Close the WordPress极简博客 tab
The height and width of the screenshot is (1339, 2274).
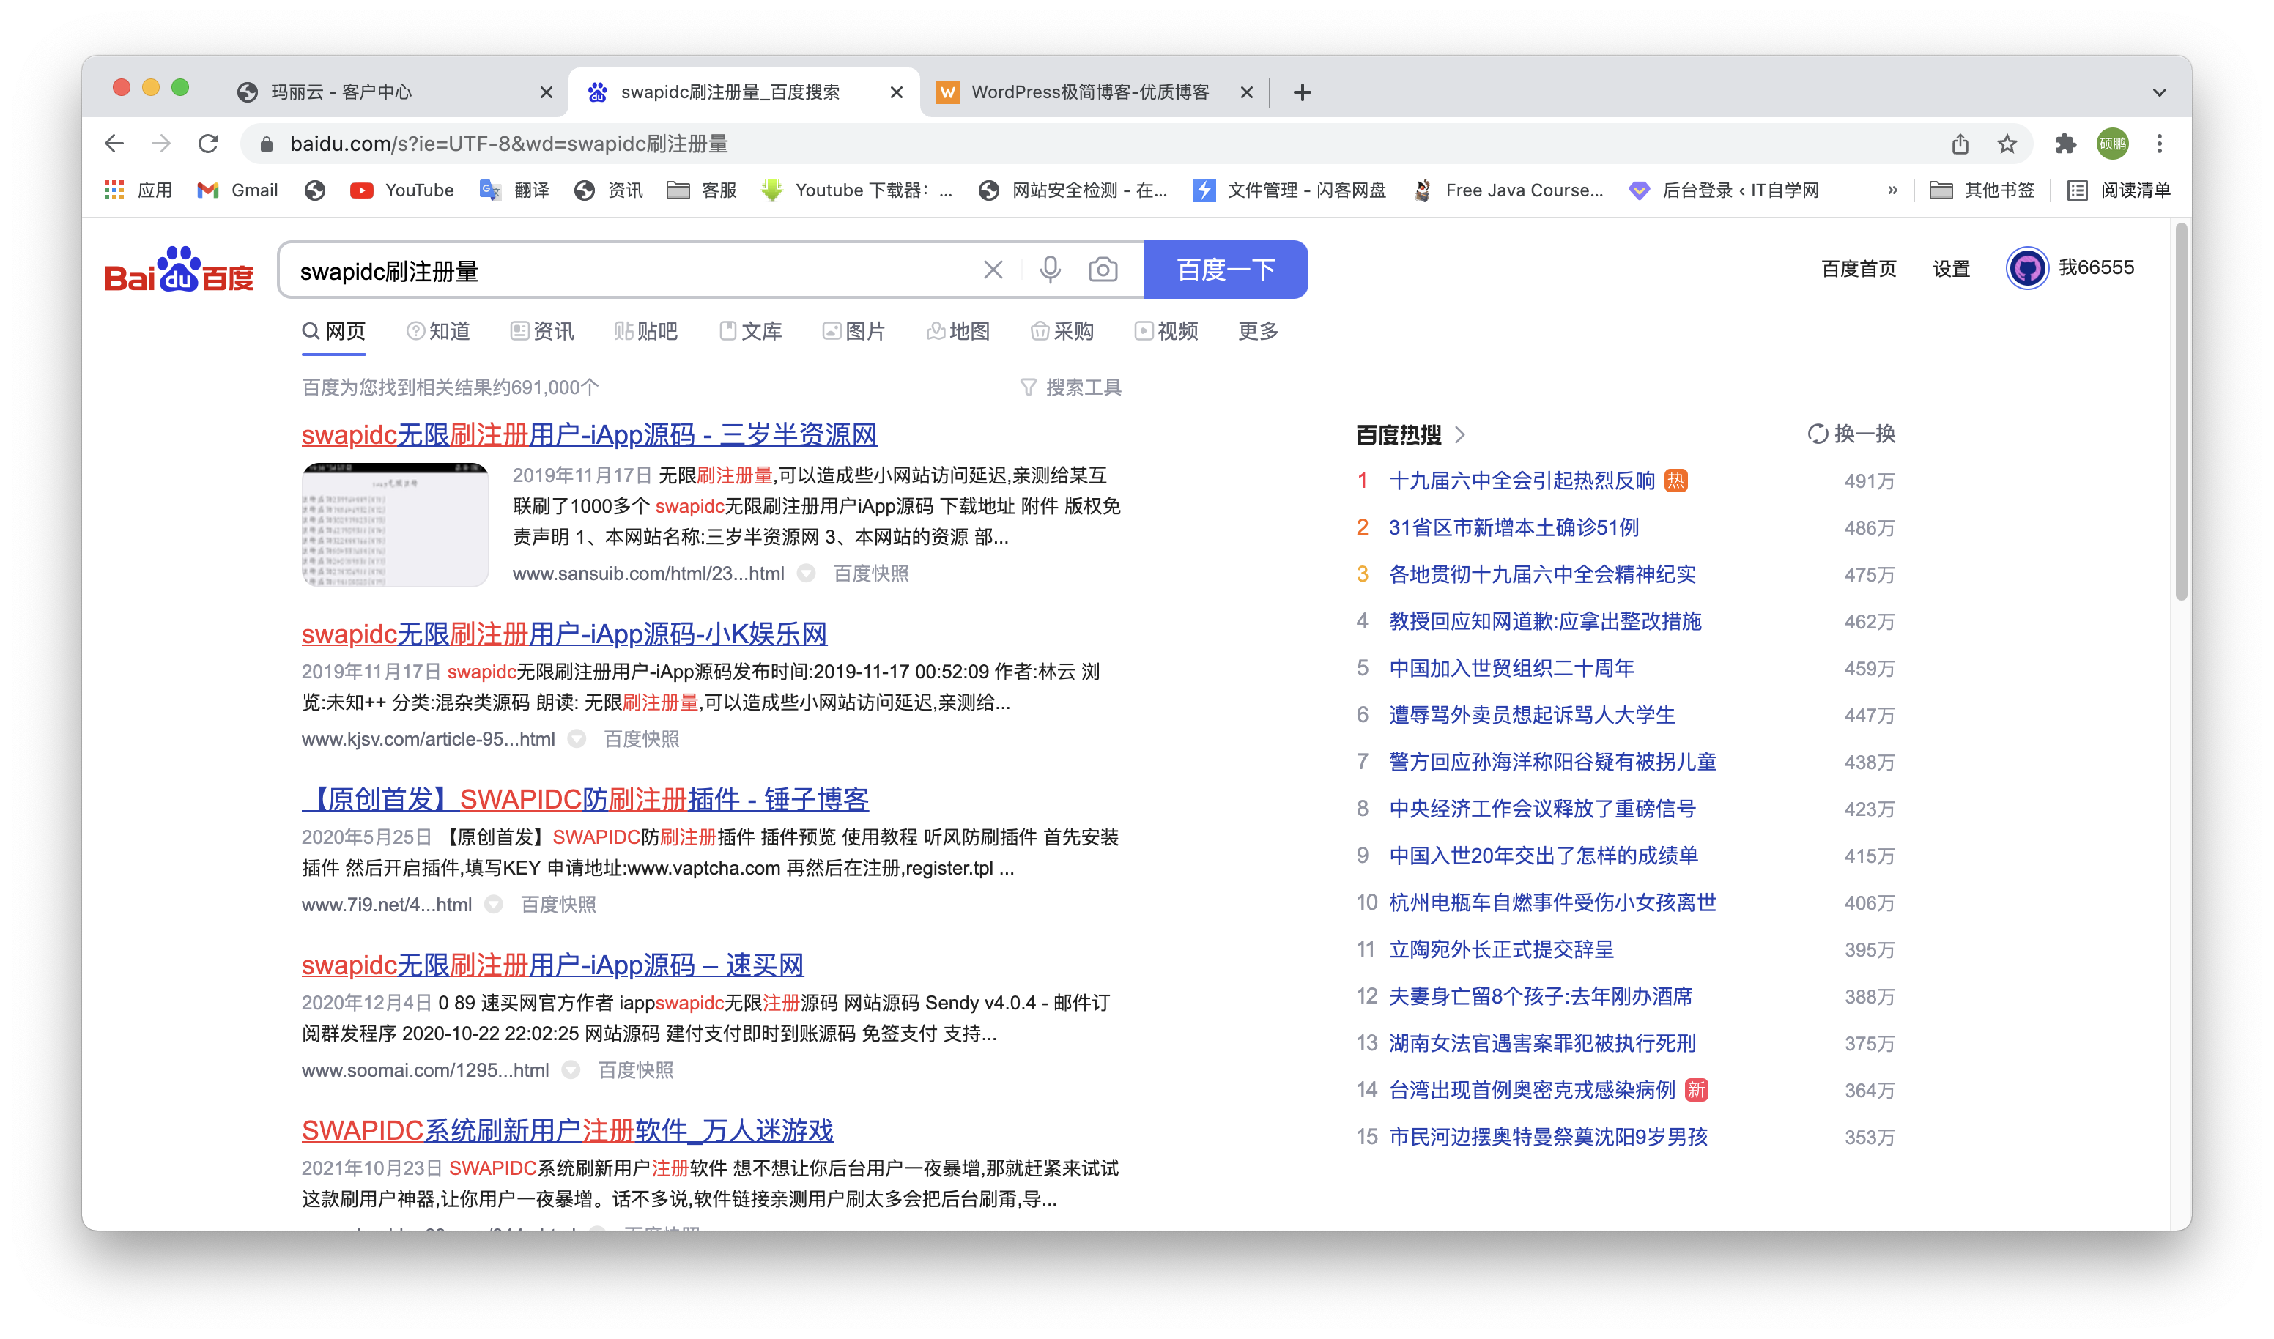click(1246, 92)
